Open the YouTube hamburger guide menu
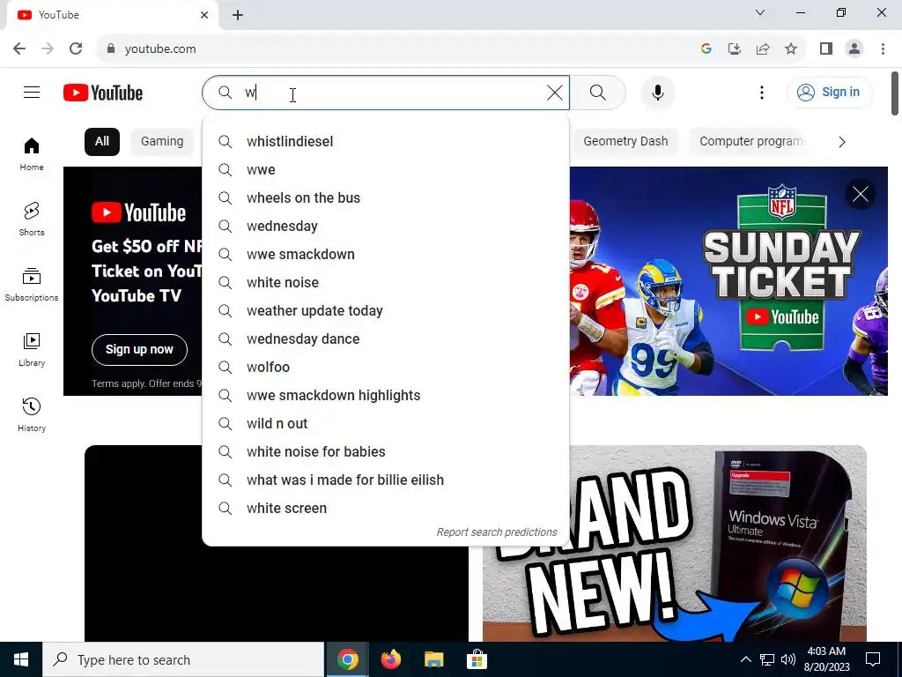The image size is (902, 677). [x=32, y=92]
